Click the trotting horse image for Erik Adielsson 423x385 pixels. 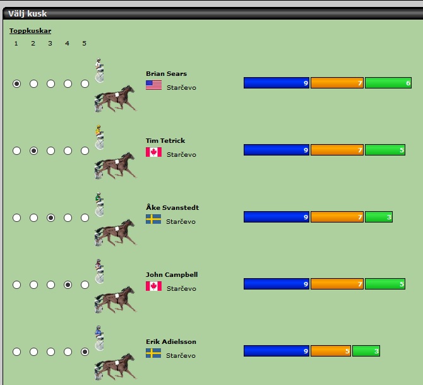[x=116, y=367]
